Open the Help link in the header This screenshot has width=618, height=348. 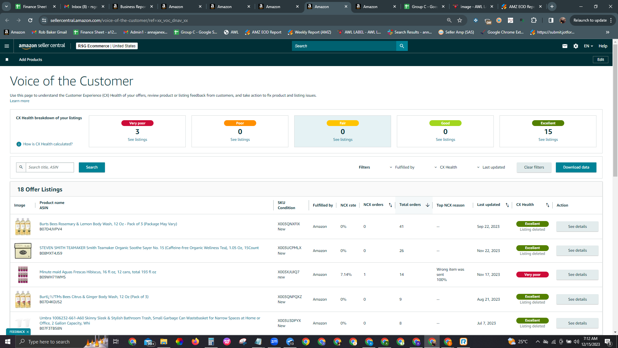pyautogui.click(x=603, y=46)
